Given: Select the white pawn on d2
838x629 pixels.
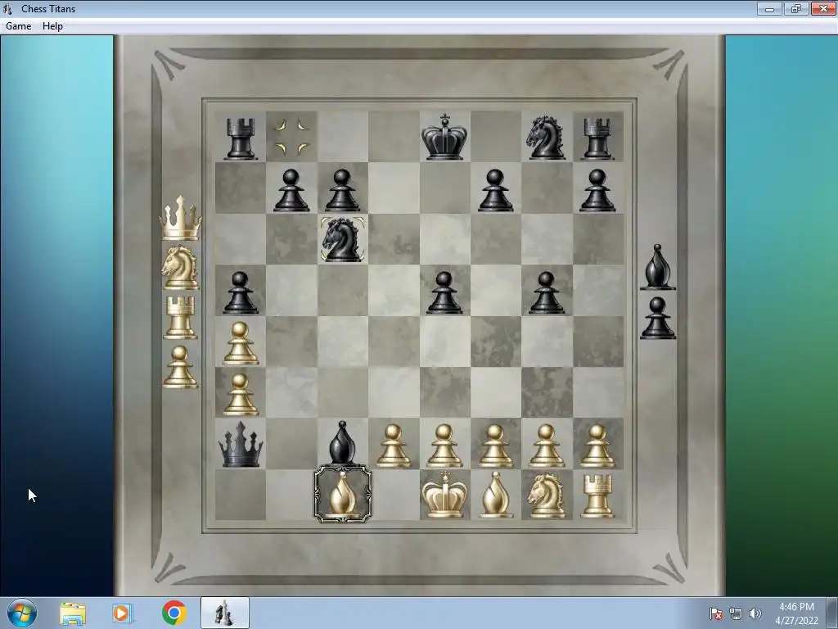Looking at the screenshot, I should [x=394, y=446].
